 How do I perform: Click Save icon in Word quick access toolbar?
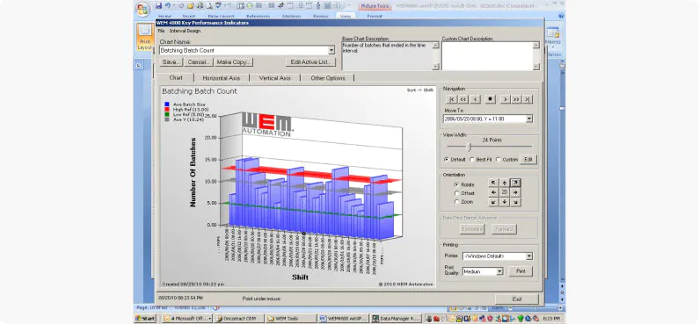pos(158,6)
